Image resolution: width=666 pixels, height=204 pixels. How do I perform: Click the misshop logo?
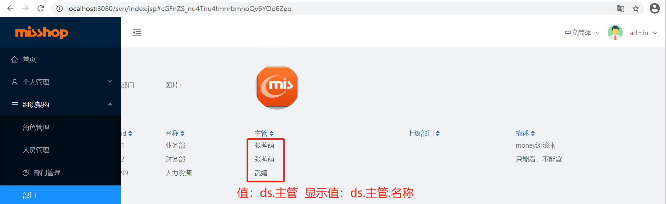[x=42, y=32]
